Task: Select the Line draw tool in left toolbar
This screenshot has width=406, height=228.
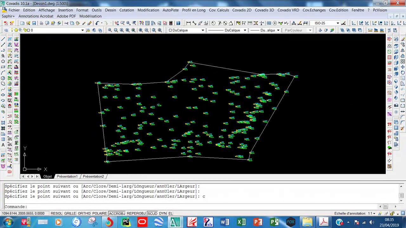Action: point(3,39)
